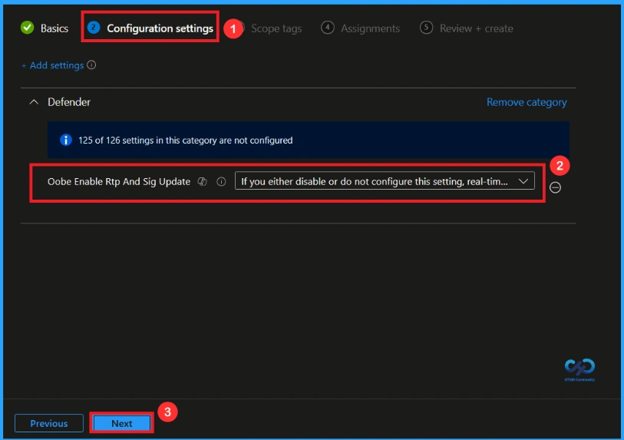Screen dimensions: 624x440
Task: Jump to Review + create step
Action: [x=467, y=28]
